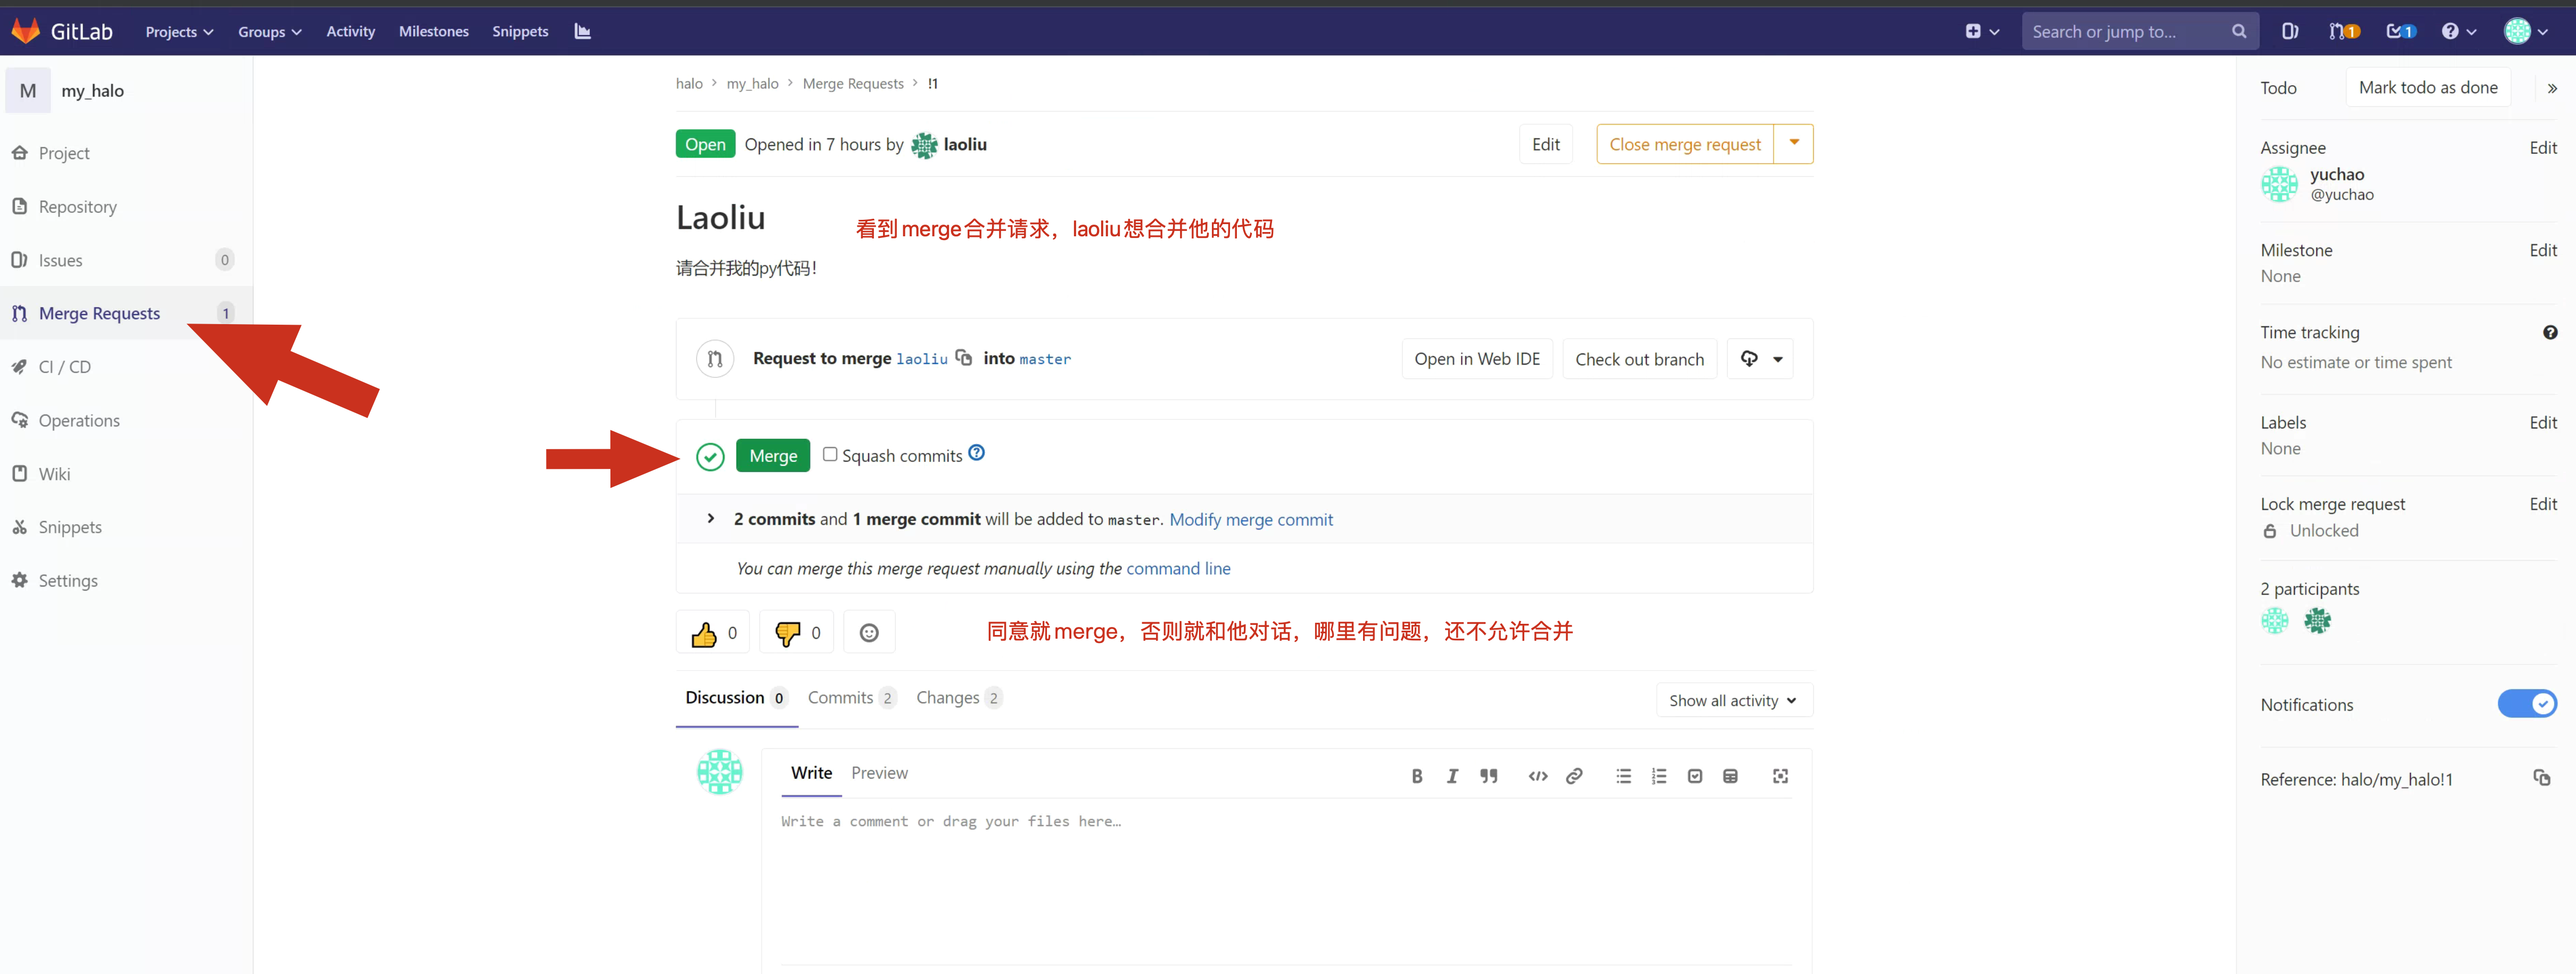This screenshot has width=2576, height=974.
Task: Click the thumbs down emoji button
Action: (x=796, y=633)
